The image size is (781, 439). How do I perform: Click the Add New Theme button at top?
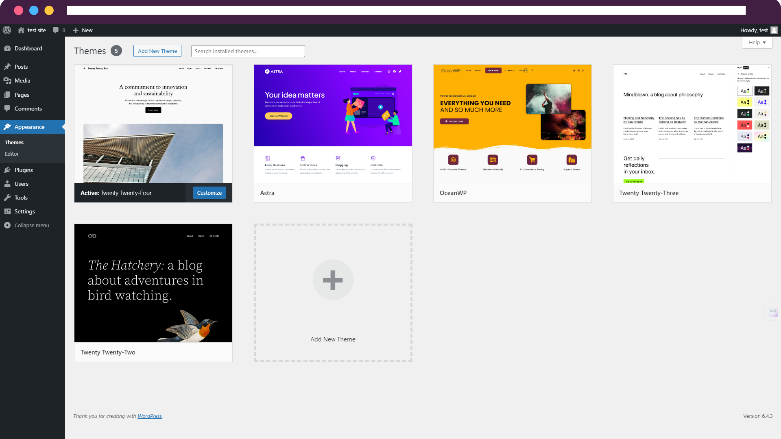tap(157, 51)
